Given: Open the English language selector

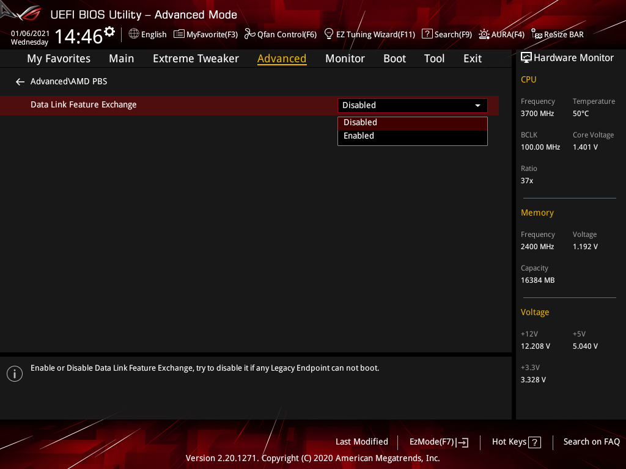Looking at the screenshot, I should 147,34.
